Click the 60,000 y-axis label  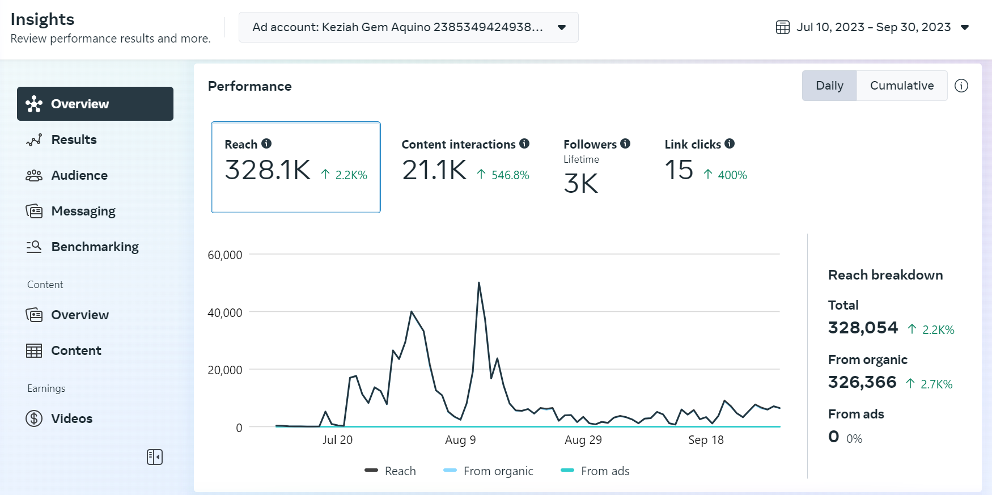click(x=225, y=255)
